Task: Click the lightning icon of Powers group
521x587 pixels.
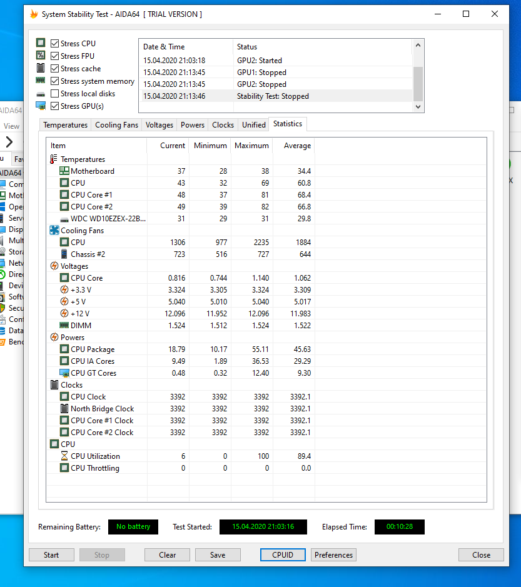Action: click(54, 338)
